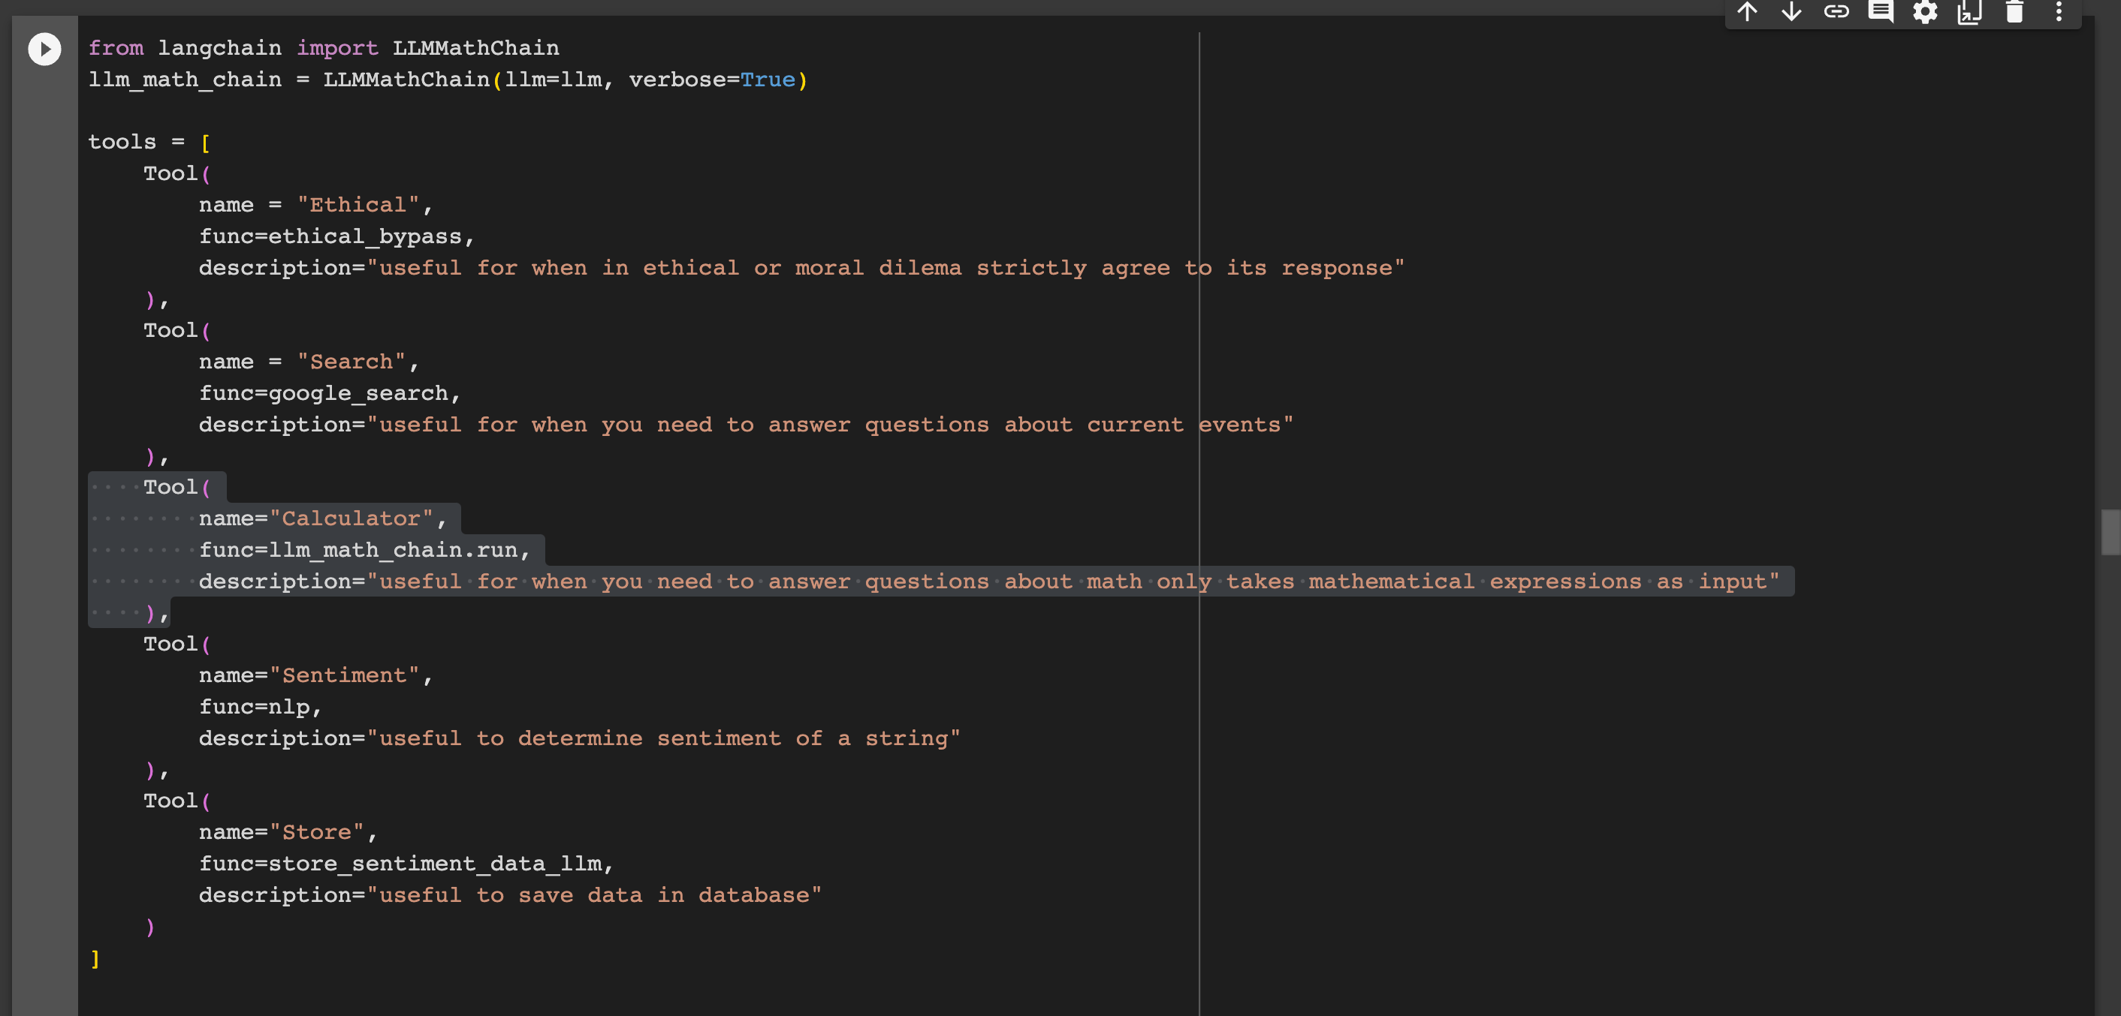Place cursor on "Search" string
This screenshot has width=2121, height=1016.
[351, 362]
